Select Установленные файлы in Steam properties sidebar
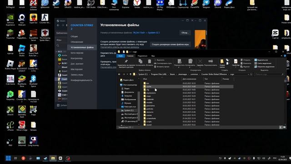This screenshot has width=291, height=164. coord(82,47)
